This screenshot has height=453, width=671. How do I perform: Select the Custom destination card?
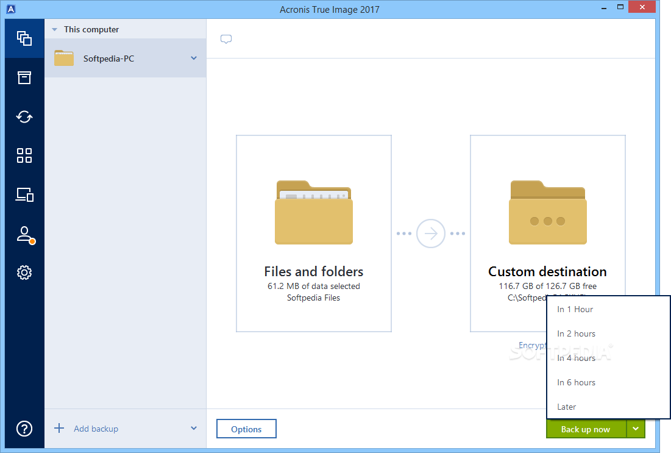[x=548, y=234]
